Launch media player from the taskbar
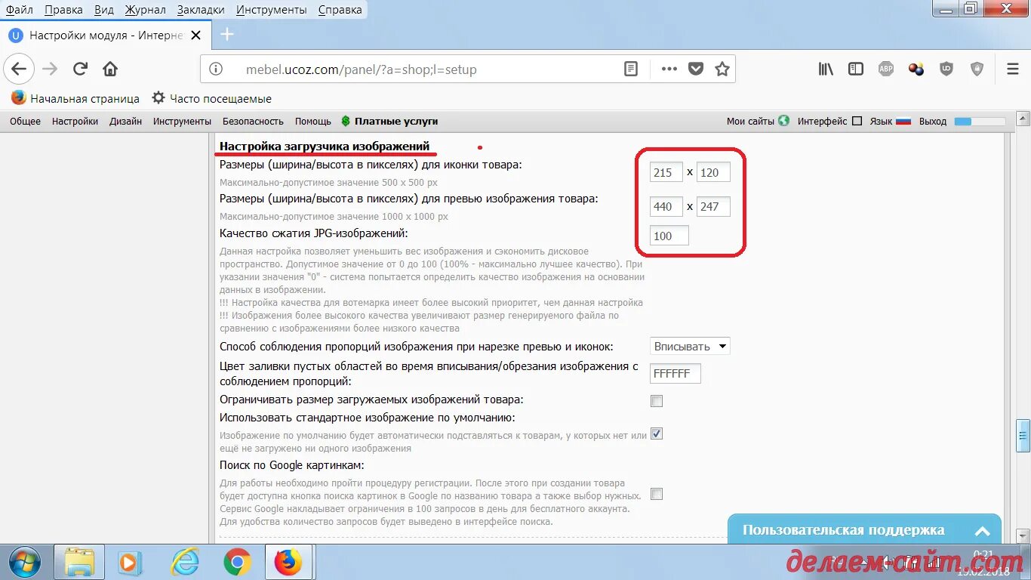Image resolution: width=1031 pixels, height=580 pixels. tap(130, 563)
